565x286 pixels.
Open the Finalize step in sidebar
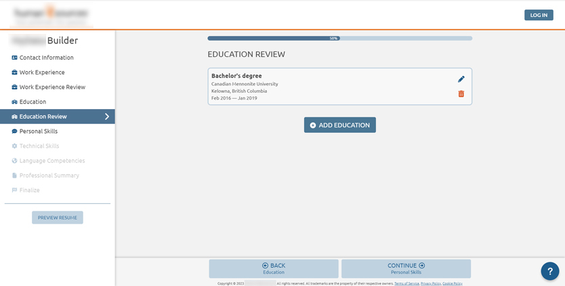click(x=29, y=190)
